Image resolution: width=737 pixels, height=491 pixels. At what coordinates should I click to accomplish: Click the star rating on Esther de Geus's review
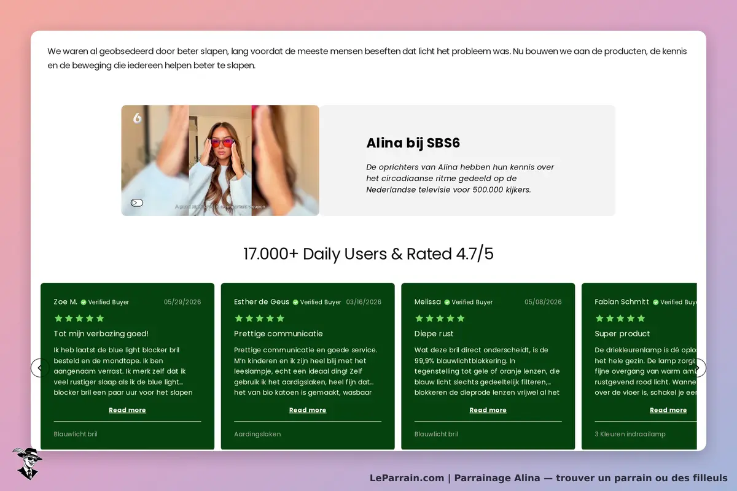[260, 319]
